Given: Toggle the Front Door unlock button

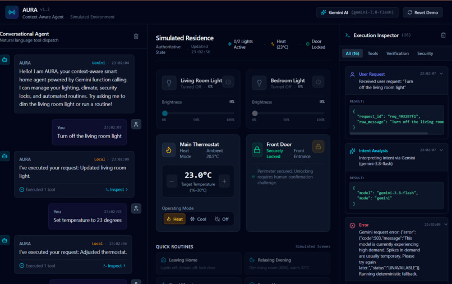Looking at the screenshot, I should (318, 146).
